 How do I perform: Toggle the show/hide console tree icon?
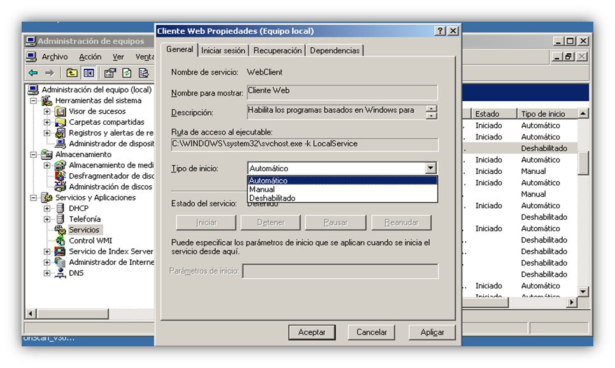point(88,73)
